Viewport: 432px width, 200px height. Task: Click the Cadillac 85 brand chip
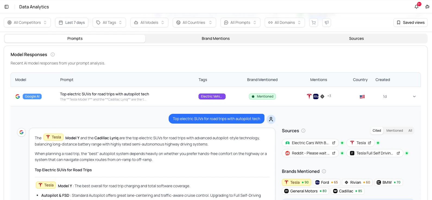[x=348, y=191]
